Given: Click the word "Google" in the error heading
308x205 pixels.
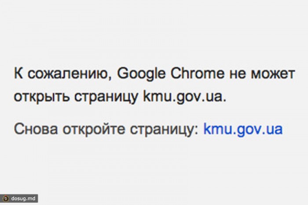Looking at the screenshot, I should point(141,73).
